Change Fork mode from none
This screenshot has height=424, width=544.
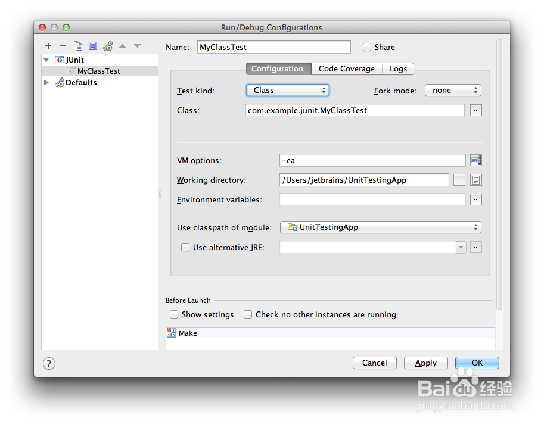(x=453, y=90)
